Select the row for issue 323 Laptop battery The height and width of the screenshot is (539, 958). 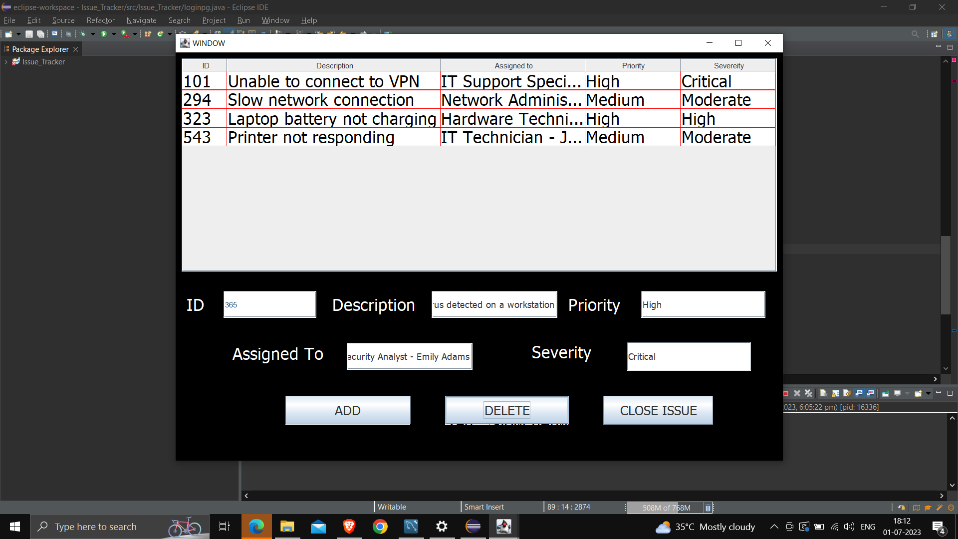pyautogui.click(x=332, y=118)
